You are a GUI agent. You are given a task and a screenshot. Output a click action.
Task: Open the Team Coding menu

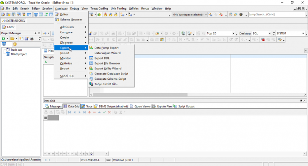pyautogui.click(x=99, y=9)
